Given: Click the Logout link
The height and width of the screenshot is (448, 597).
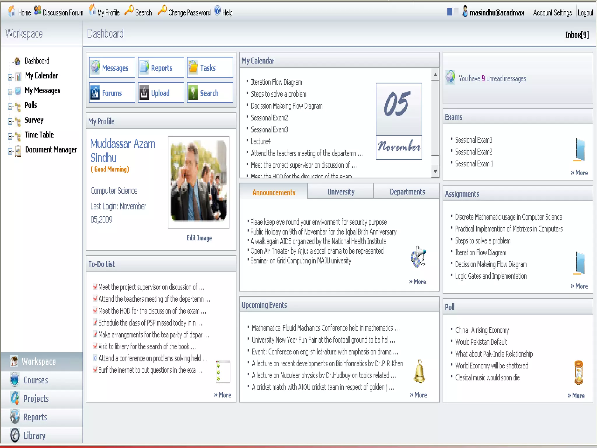Looking at the screenshot, I should (585, 13).
